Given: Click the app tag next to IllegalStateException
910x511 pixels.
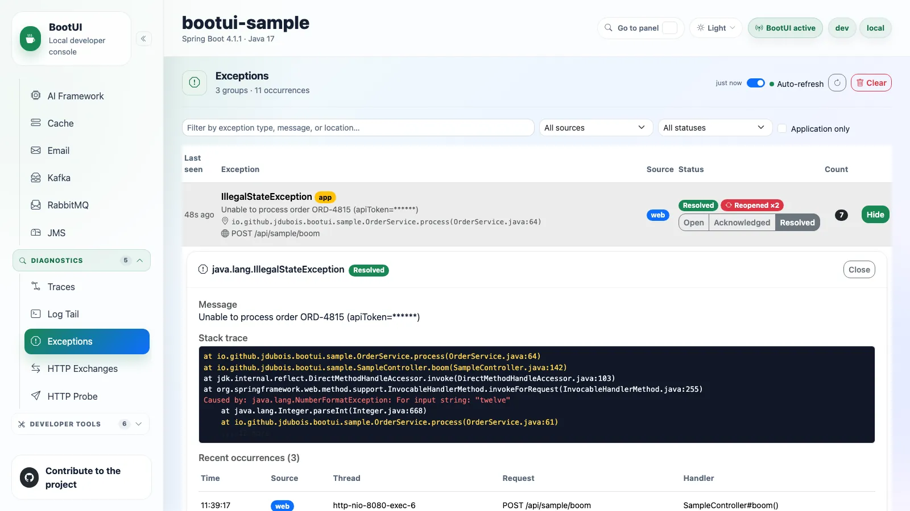Looking at the screenshot, I should 325,198.
